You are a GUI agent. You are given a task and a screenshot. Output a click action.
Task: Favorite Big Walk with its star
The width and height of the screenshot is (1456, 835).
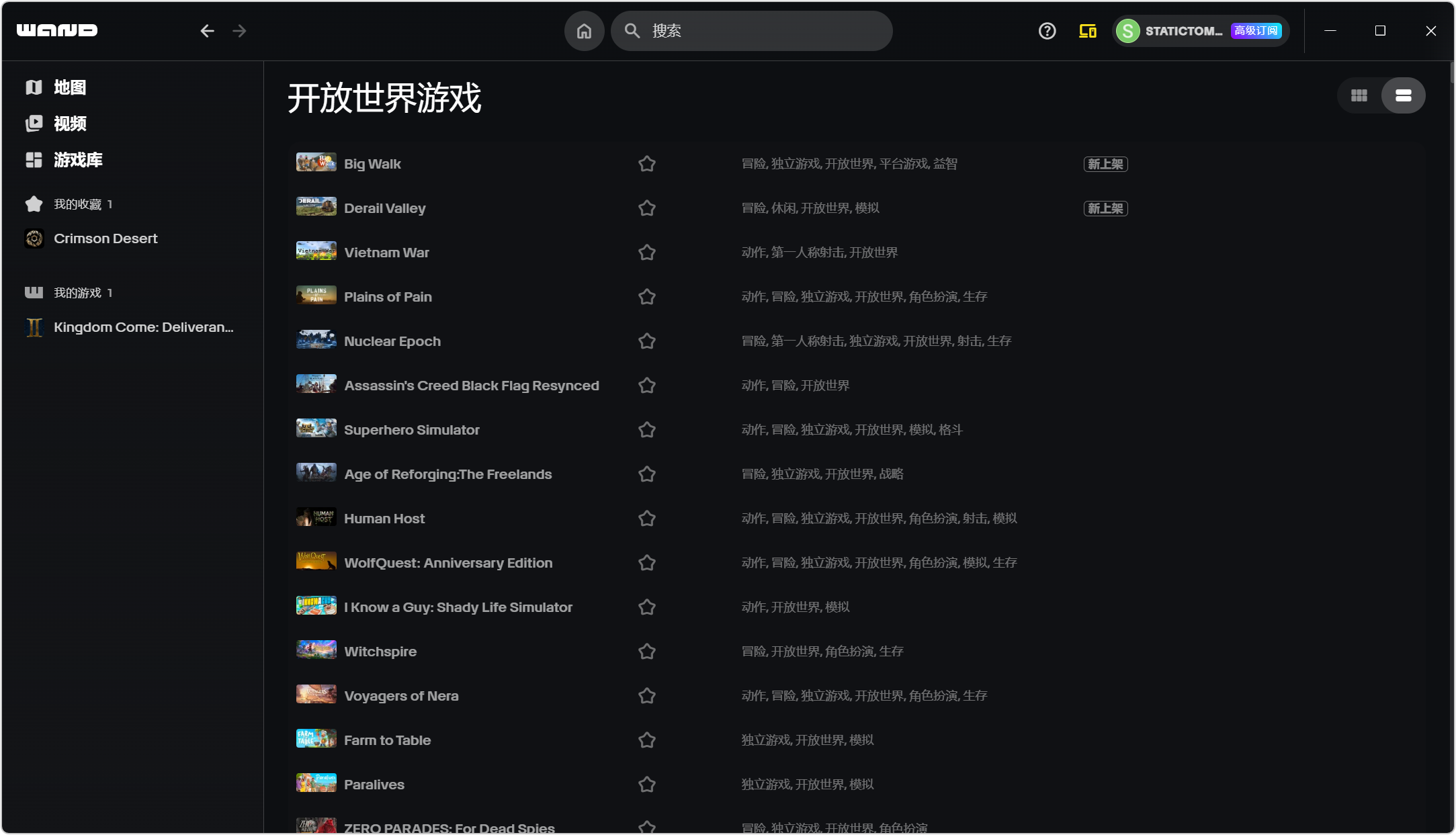(647, 164)
